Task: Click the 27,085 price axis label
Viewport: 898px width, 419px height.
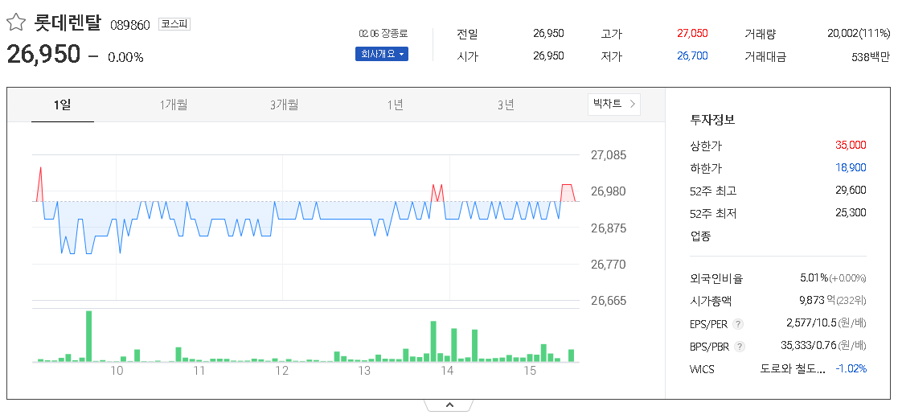Action: click(609, 154)
